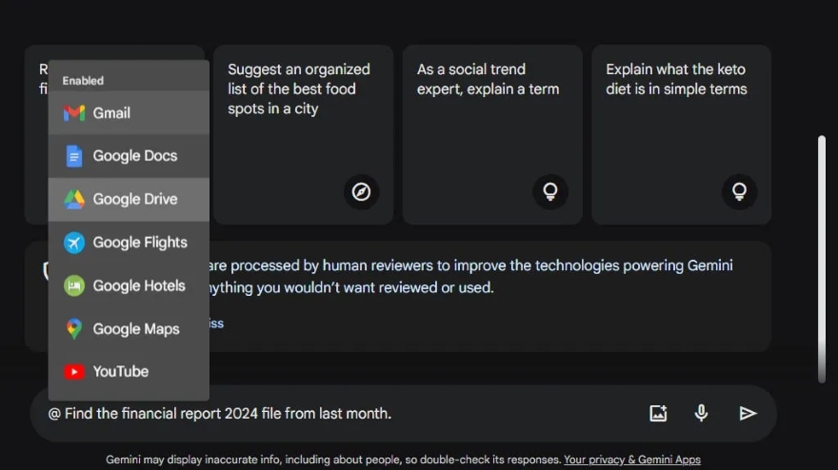The width and height of the screenshot is (838, 470).
Task: Open Your privacy & Gemini Apps link
Action: 631,460
